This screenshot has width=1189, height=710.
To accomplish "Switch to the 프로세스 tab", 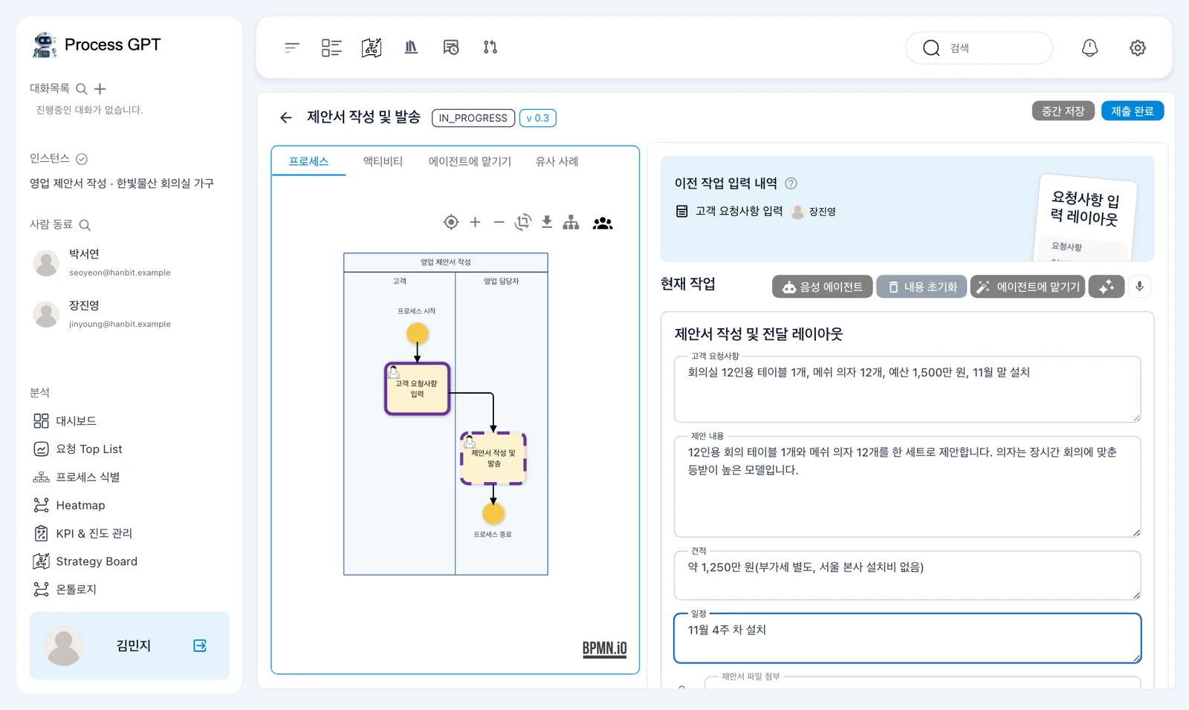I will [308, 161].
